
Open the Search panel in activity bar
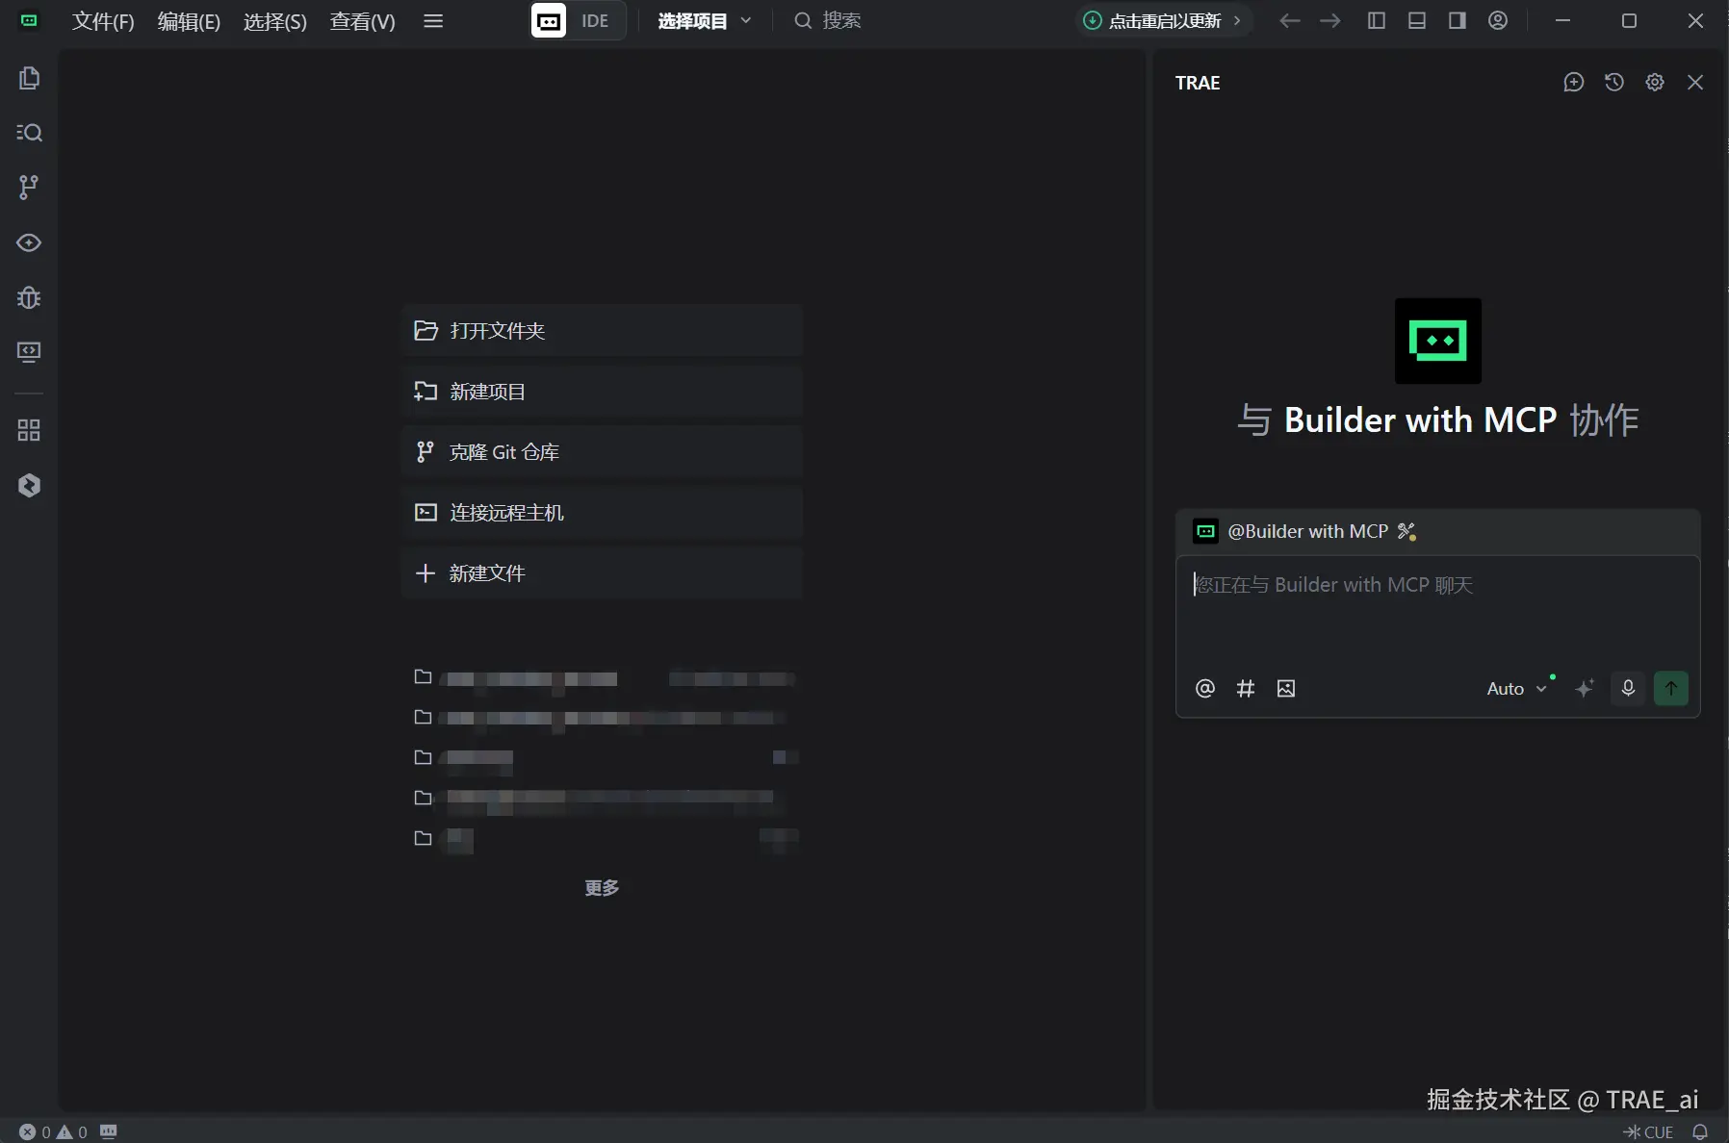coord(29,133)
